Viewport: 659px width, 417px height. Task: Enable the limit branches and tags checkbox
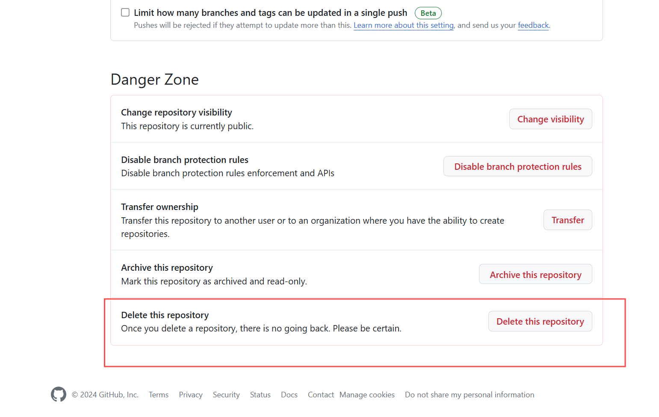click(x=125, y=12)
